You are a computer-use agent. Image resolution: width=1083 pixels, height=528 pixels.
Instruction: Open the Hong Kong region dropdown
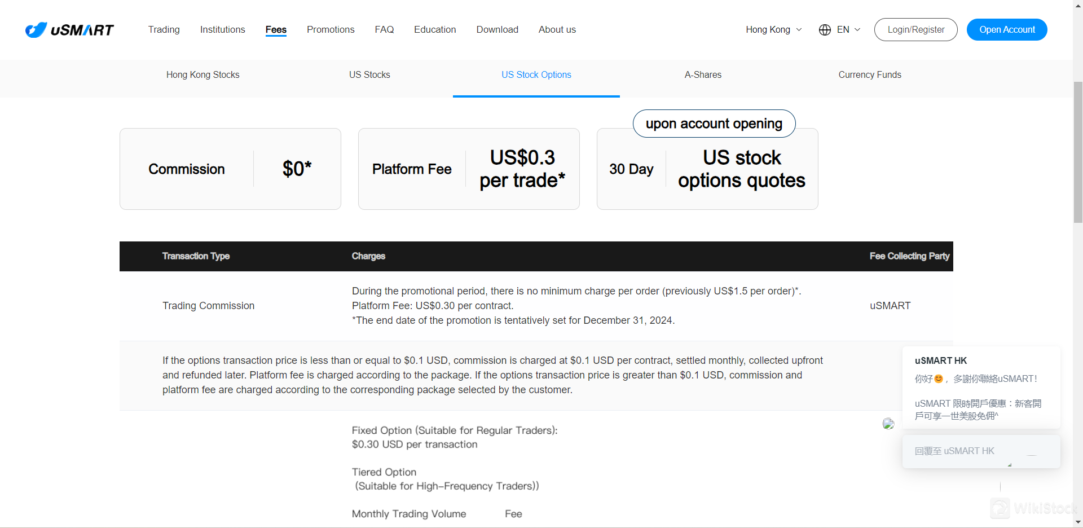[x=774, y=30]
